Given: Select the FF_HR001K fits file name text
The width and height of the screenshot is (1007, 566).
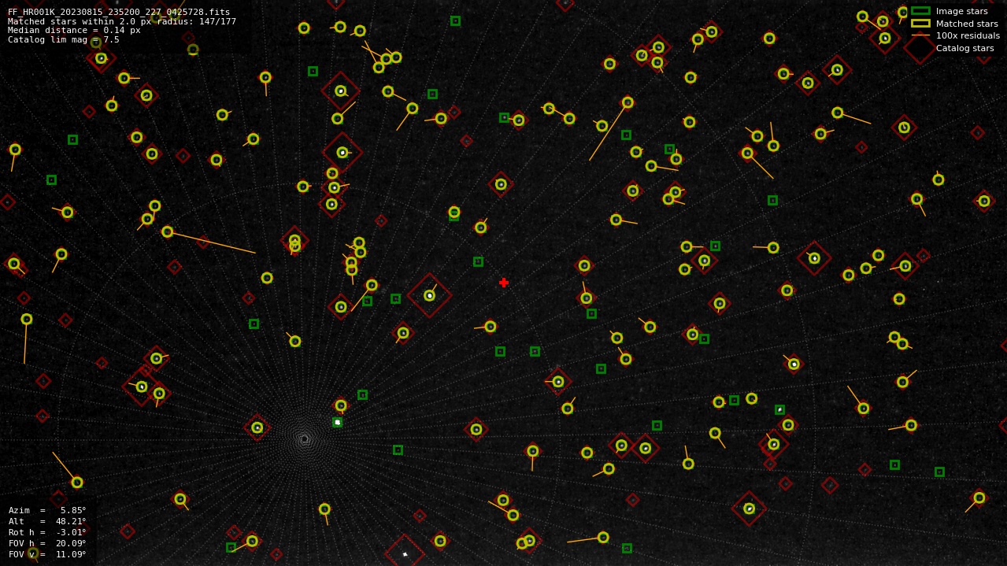Looking at the screenshot, I should click(x=119, y=12).
